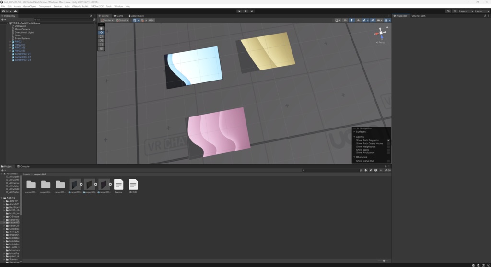The height and width of the screenshot is (267, 491).
Task: Toggle scene lighting bulb icon
Action: [351, 20]
